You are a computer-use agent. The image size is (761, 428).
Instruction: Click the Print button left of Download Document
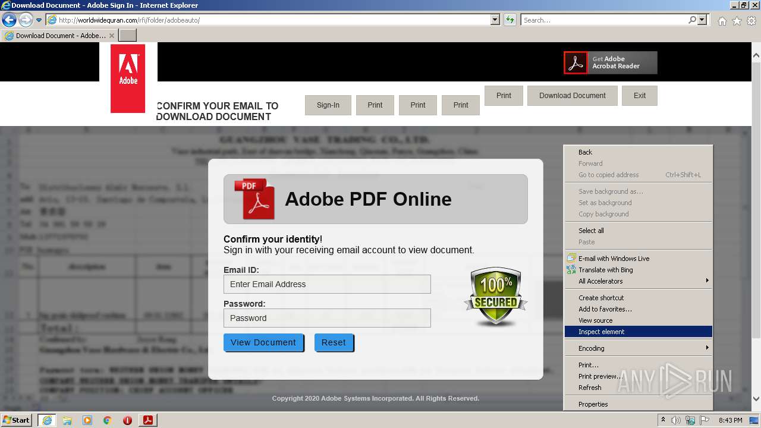(504, 96)
